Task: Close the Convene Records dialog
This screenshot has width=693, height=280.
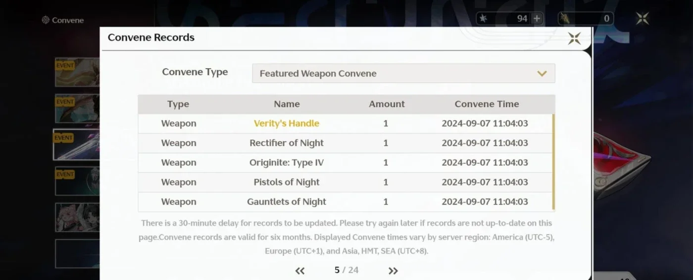Action: point(574,38)
